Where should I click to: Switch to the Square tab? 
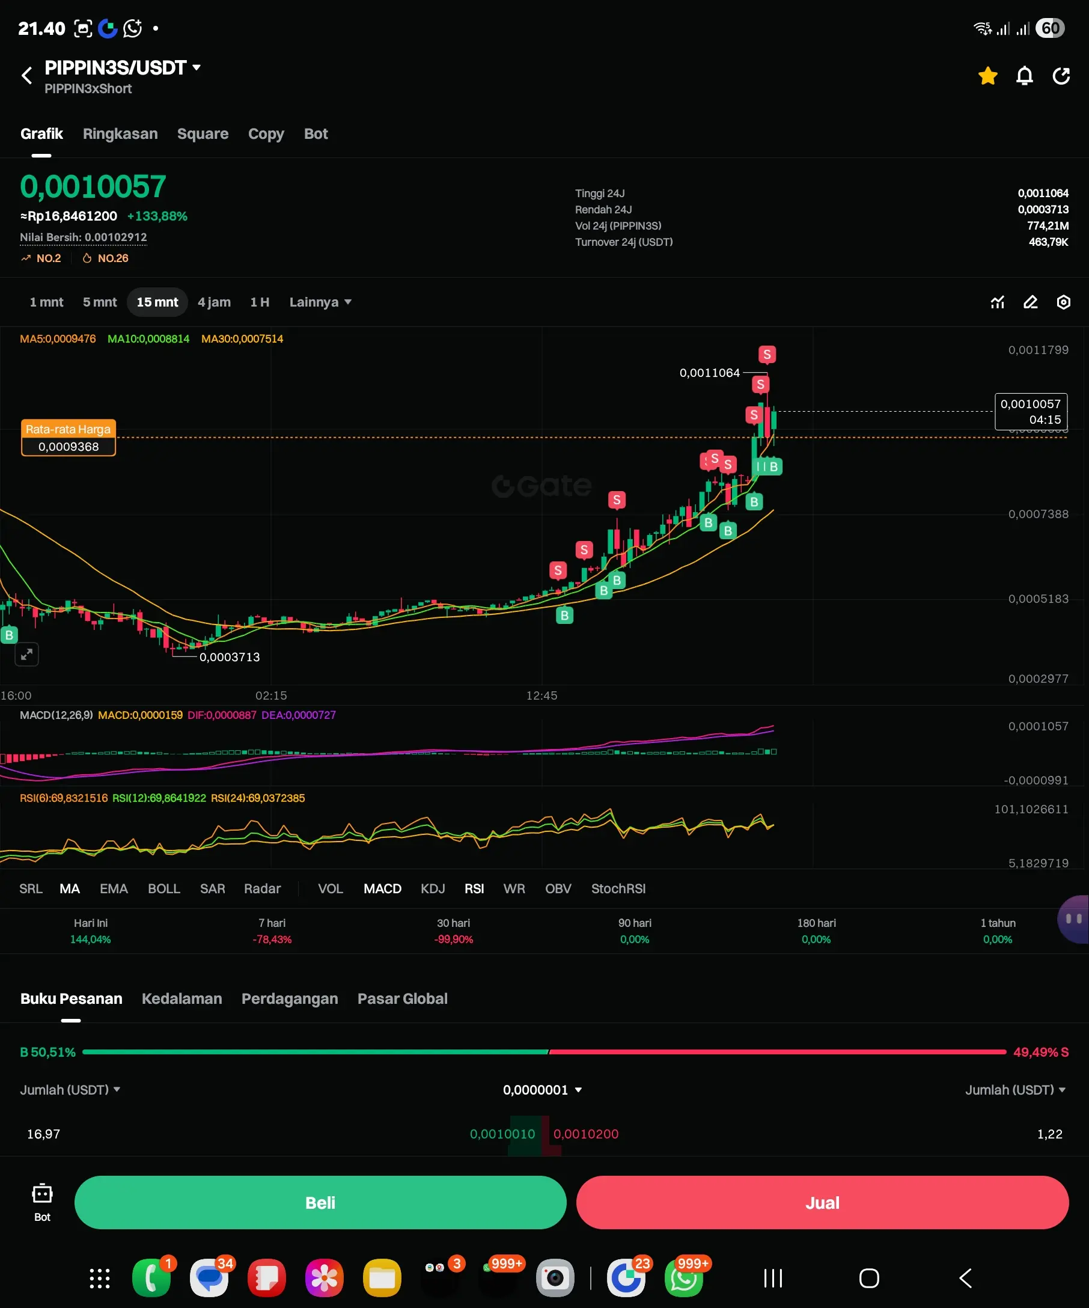click(x=203, y=134)
